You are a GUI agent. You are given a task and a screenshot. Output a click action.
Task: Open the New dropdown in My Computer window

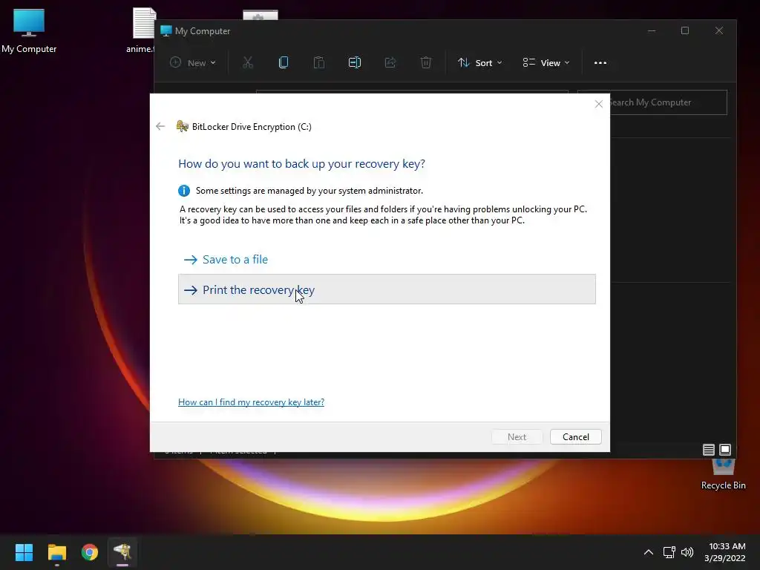tap(193, 62)
